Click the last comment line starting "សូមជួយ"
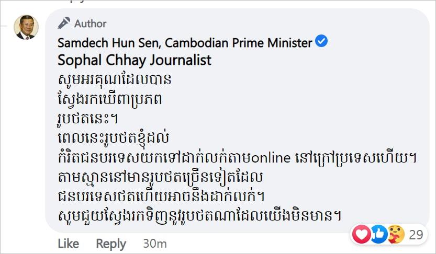 (x=198, y=215)
